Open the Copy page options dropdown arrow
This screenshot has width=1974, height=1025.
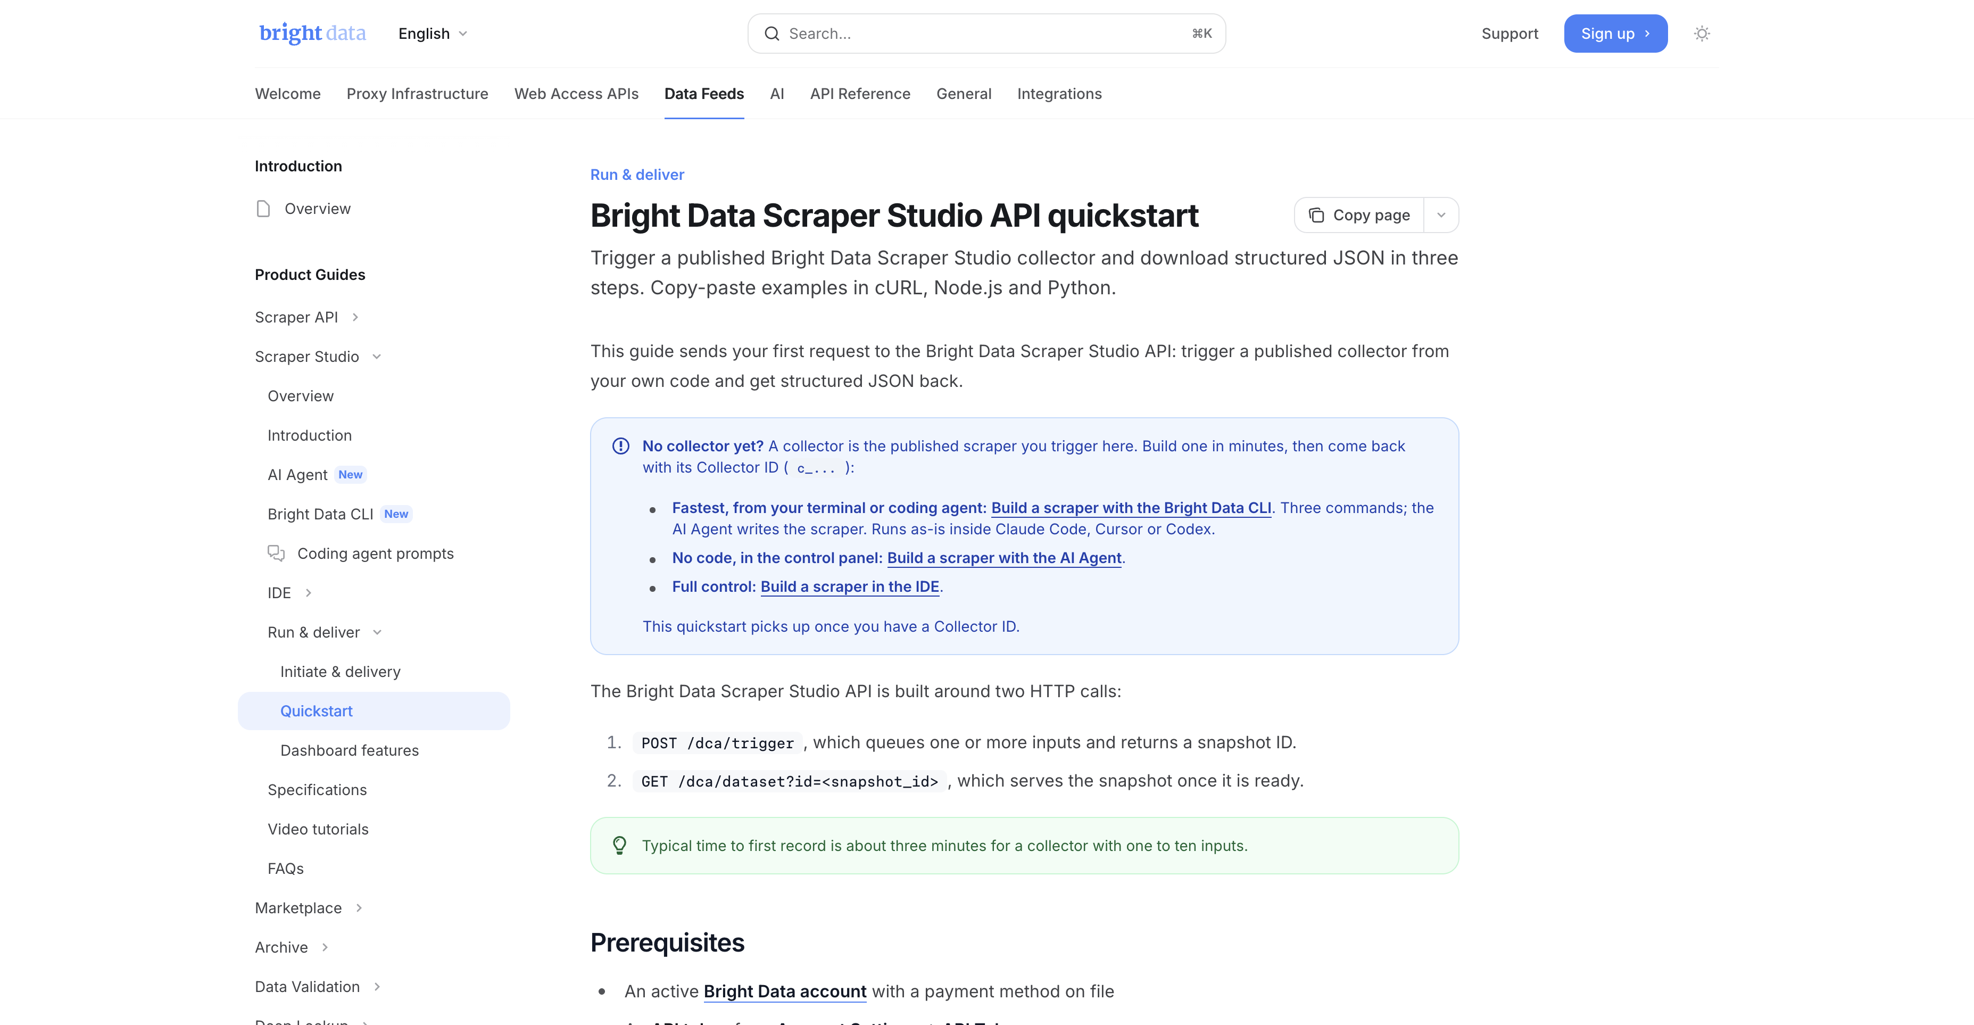pyautogui.click(x=1441, y=216)
